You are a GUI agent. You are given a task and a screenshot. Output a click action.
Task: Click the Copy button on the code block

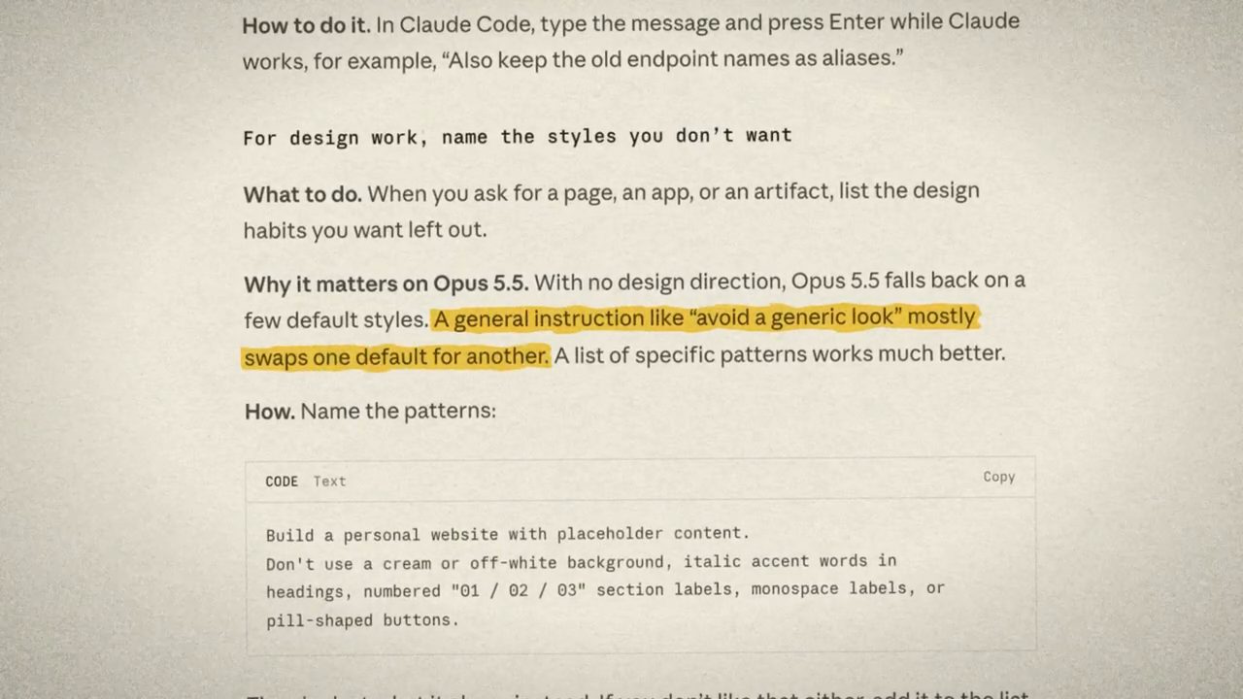pos(998,477)
